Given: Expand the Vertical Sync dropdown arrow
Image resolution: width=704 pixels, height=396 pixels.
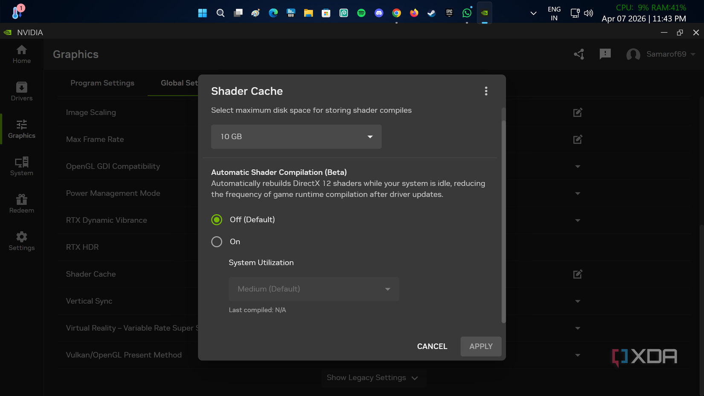Looking at the screenshot, I should (x=578, y=301).
